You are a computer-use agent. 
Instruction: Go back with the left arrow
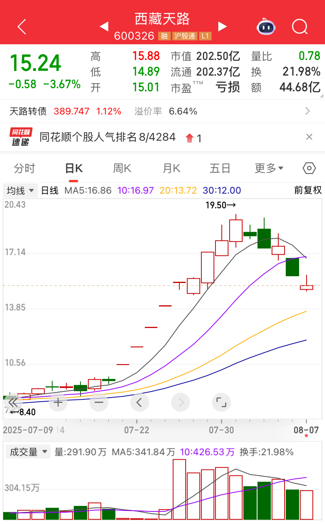coord(22,27)
